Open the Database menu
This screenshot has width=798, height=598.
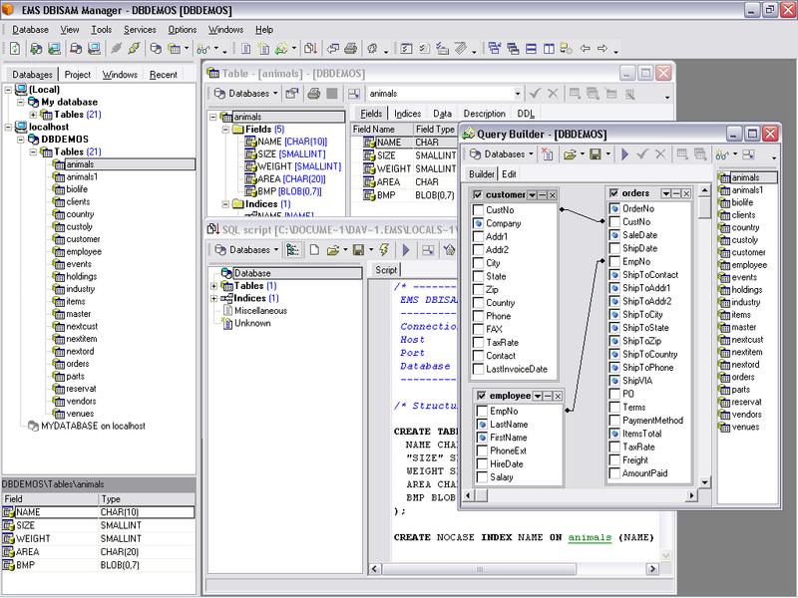pos(30,30)
